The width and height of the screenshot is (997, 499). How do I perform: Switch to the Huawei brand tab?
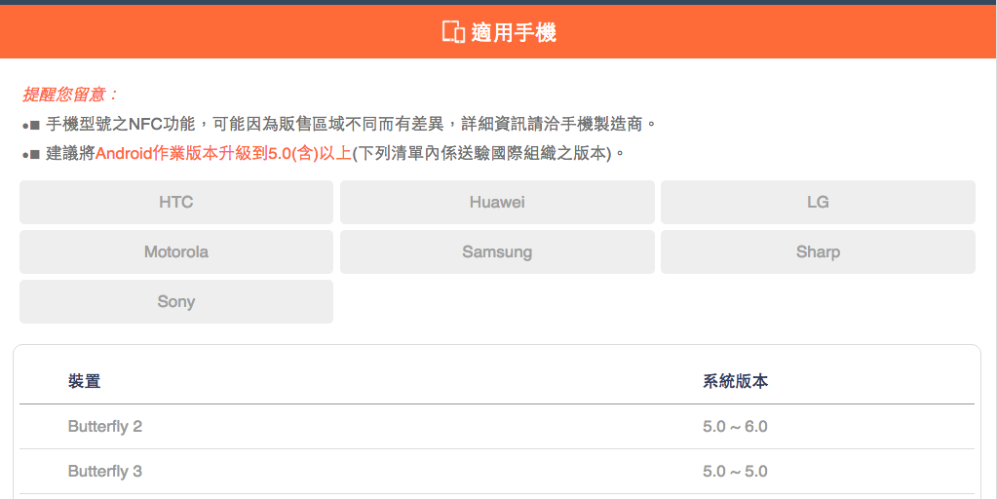point(497,202)
